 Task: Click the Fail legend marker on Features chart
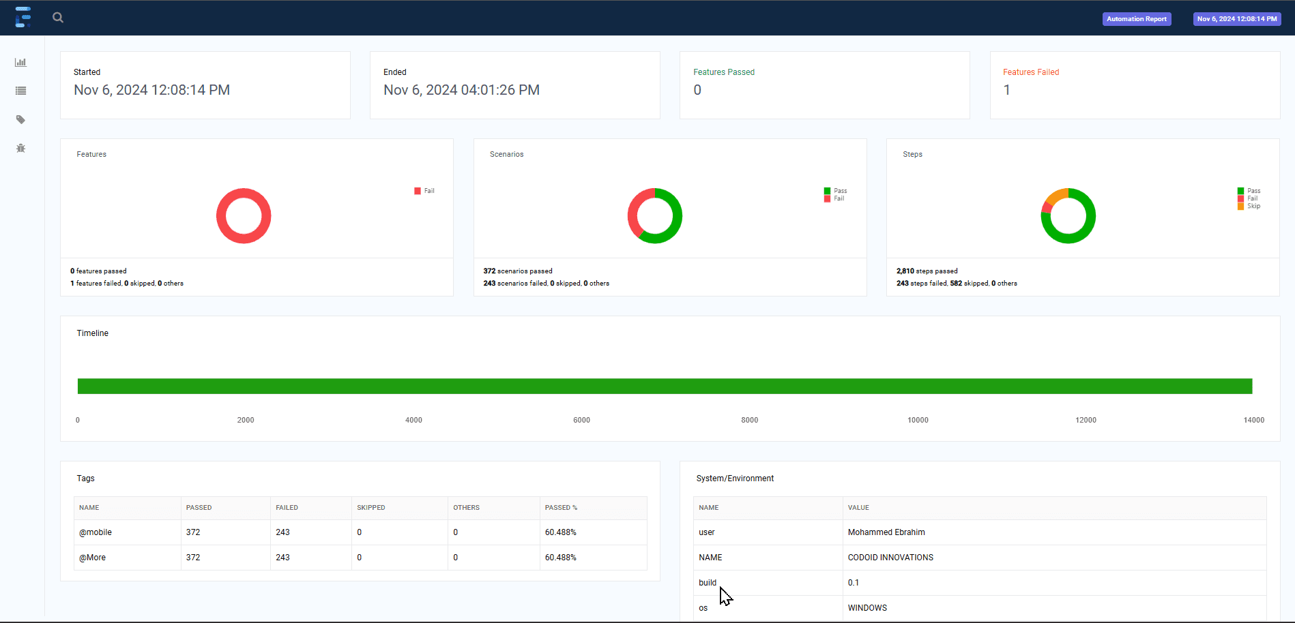click(x=417, y=191)
